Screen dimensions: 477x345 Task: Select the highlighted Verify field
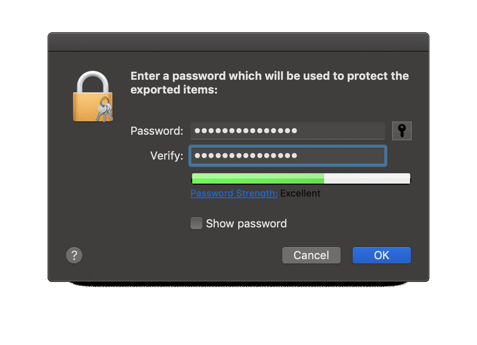(x=287, y=156)
